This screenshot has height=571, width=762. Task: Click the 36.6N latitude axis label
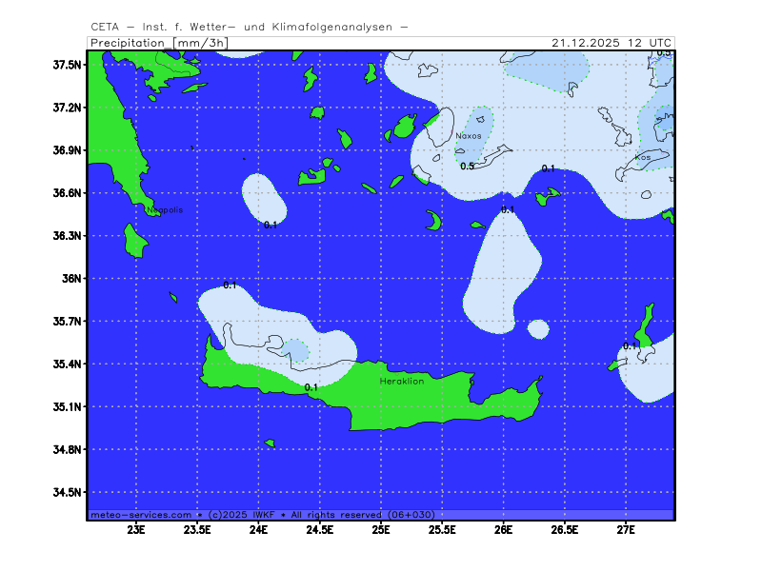[68, 193]
